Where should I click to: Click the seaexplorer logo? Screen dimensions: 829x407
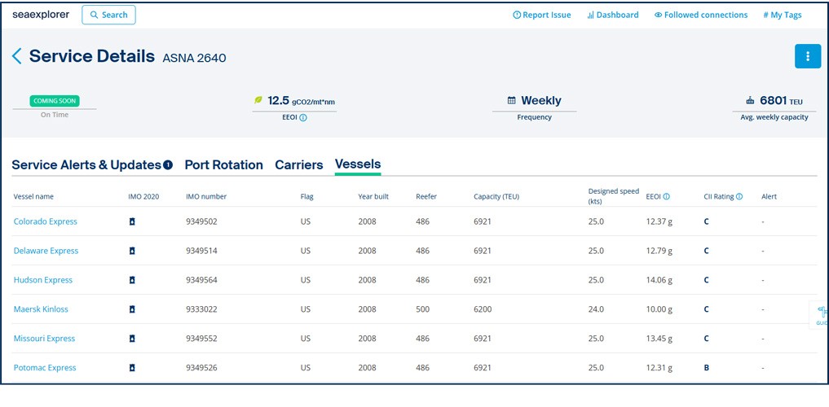(41, 15)
